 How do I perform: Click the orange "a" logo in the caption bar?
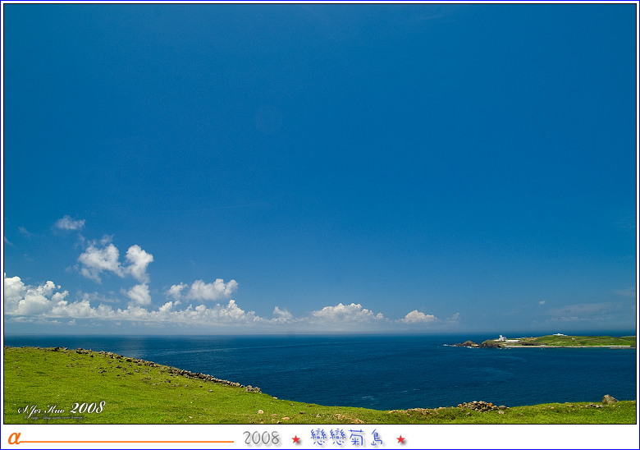pyautogui.click(x=13, y=439)
